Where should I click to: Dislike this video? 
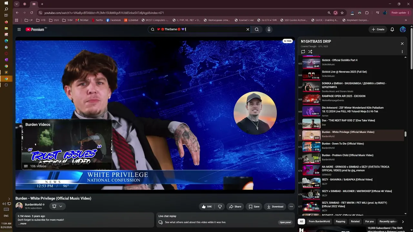tap(220, 207)
